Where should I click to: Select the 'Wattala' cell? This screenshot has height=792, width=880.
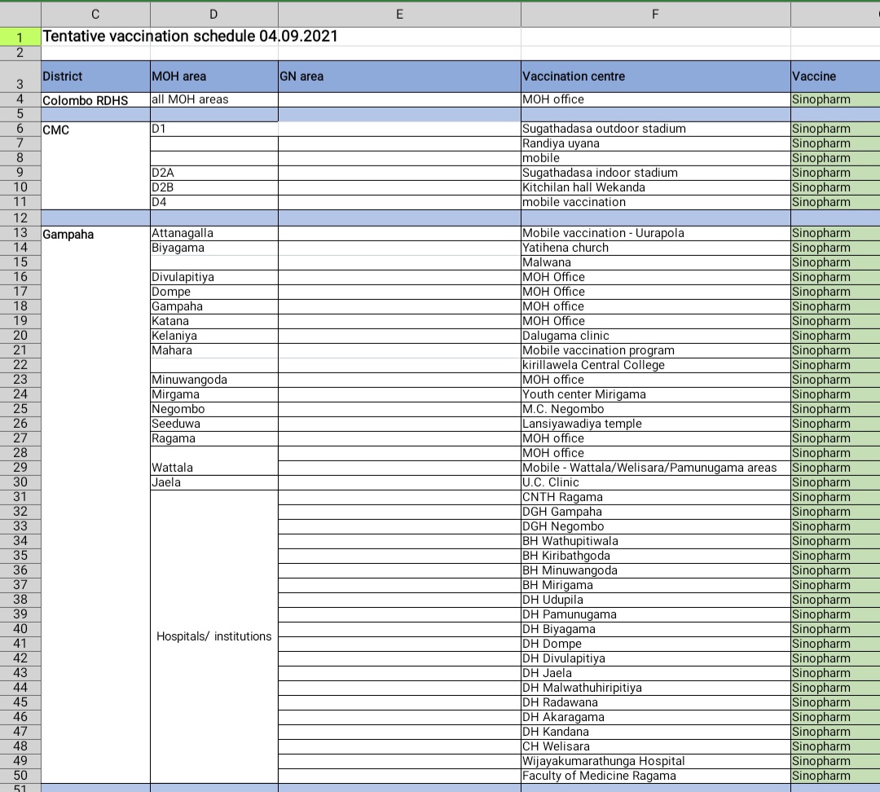click(213, 461)
